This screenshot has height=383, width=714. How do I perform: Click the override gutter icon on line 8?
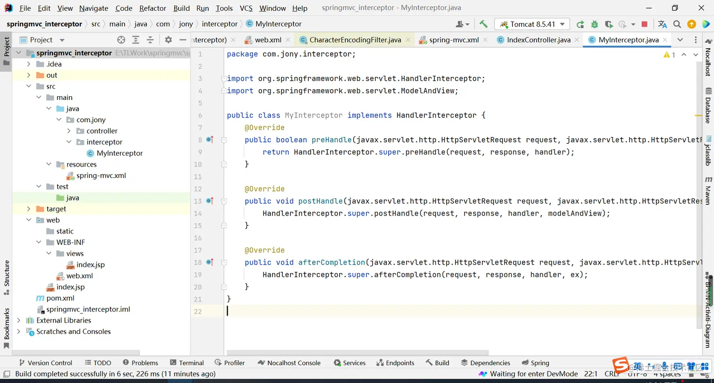(210, 140)
